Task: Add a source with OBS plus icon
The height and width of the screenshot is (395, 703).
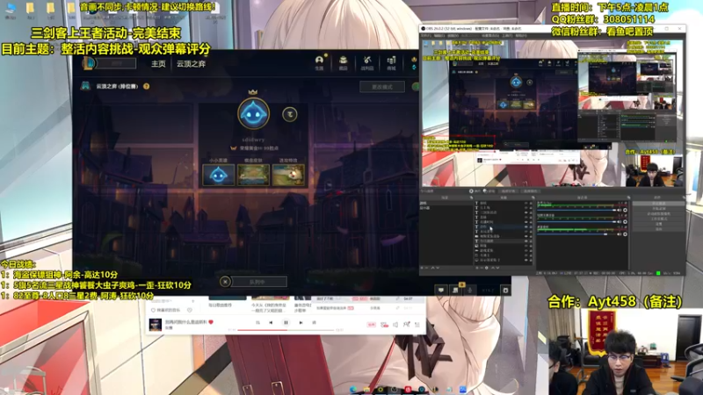Action: [477, 268]
